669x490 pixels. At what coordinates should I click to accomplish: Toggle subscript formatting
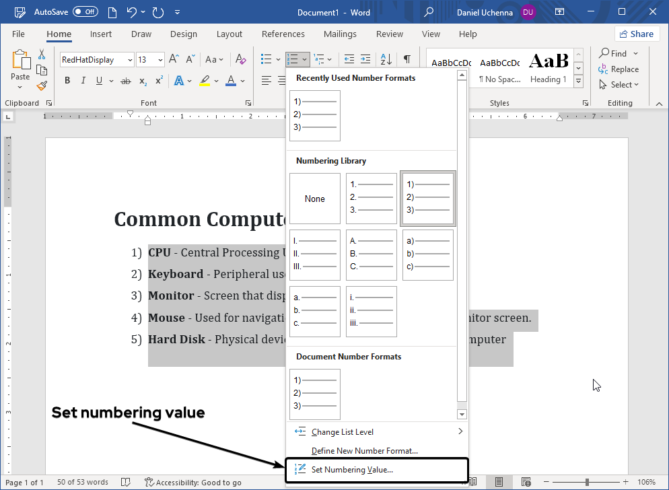143,81
